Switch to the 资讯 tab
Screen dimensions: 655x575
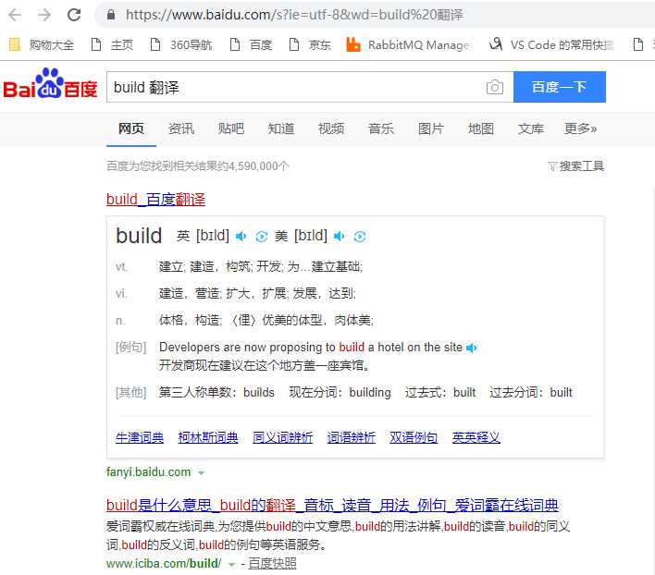181,128
